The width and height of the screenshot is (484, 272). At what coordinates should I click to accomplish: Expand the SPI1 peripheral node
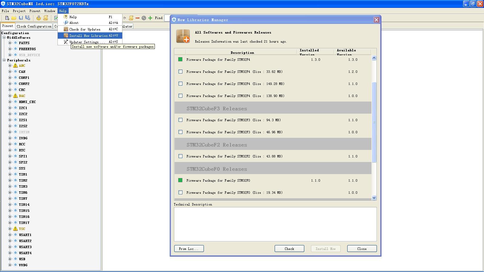pos(10,156)
